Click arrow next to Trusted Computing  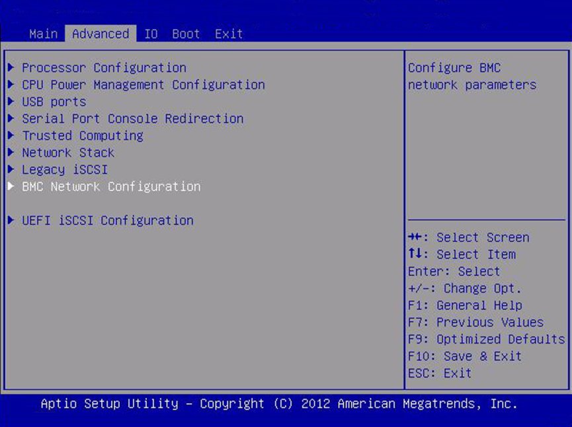pos(11,136)
